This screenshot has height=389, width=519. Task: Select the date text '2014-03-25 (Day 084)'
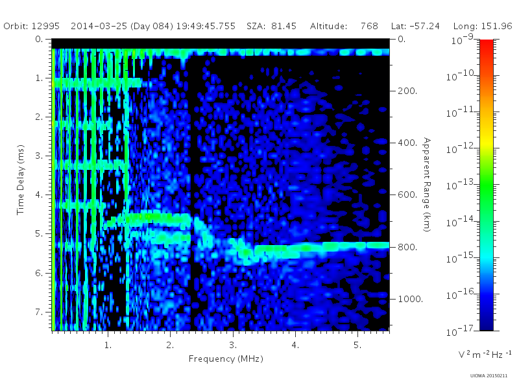(122, 26)
